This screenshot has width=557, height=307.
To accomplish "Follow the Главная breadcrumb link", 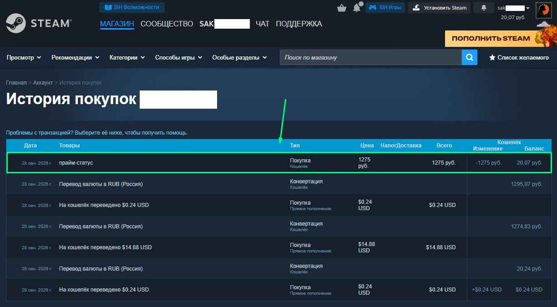I will (16, 83).
